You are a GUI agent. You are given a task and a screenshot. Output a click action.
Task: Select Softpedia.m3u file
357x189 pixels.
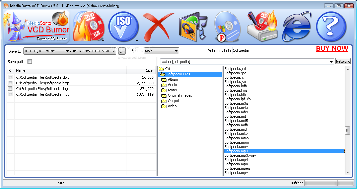(236, 103)
